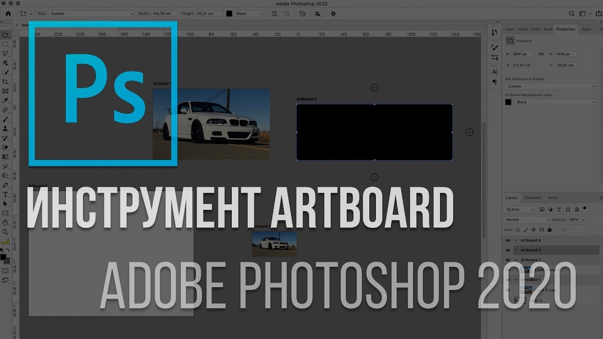Open Artboard background color Black dropdown
This screenshot has height=339, width=603.
pos(555,102)
